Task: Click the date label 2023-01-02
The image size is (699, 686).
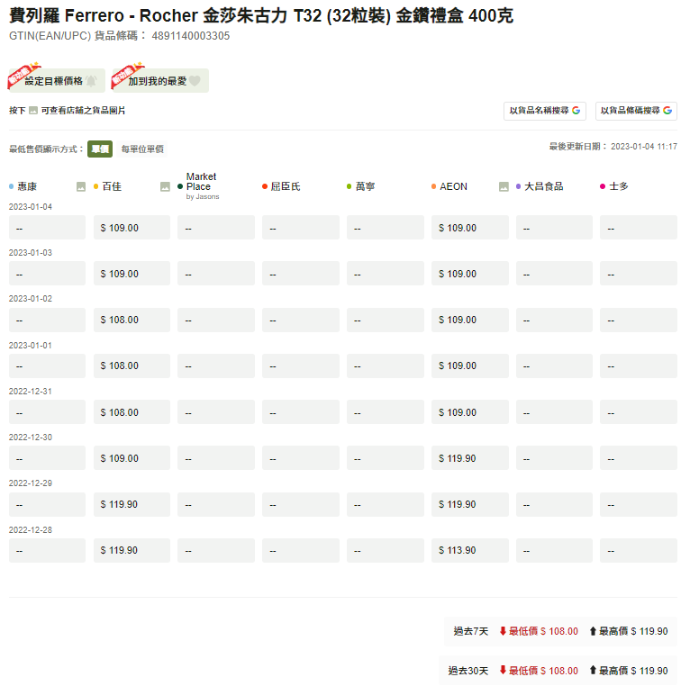Action: [31, 299]
